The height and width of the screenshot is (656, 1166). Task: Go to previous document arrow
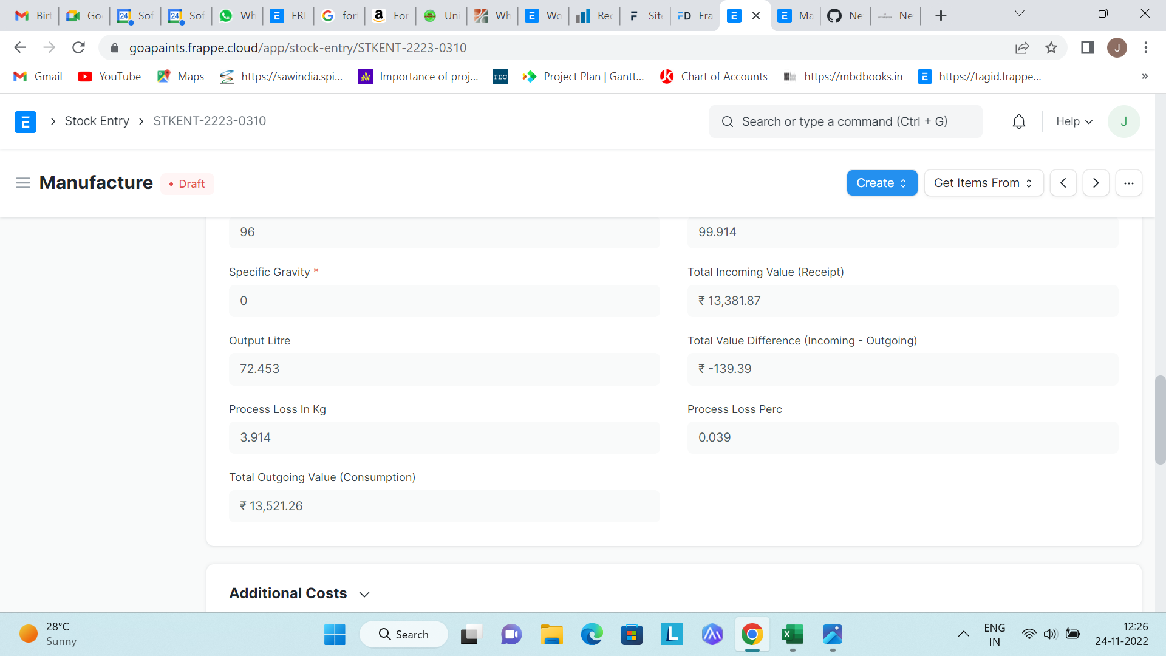click(x=1063, y=183)
